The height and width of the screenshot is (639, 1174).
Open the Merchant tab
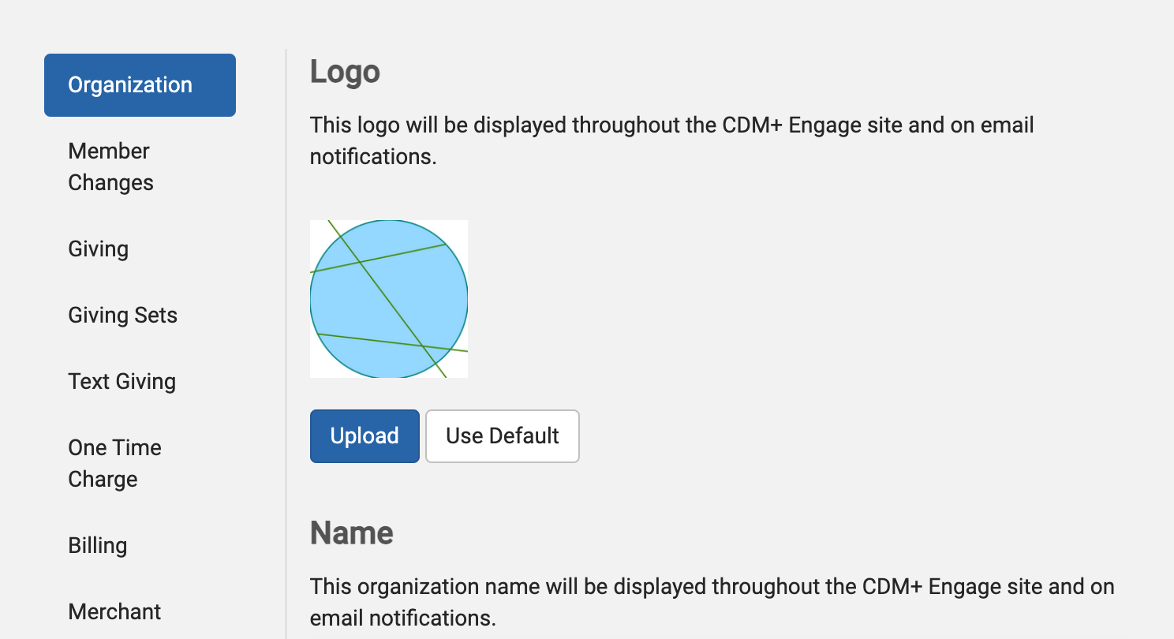[x=115, y=611]
